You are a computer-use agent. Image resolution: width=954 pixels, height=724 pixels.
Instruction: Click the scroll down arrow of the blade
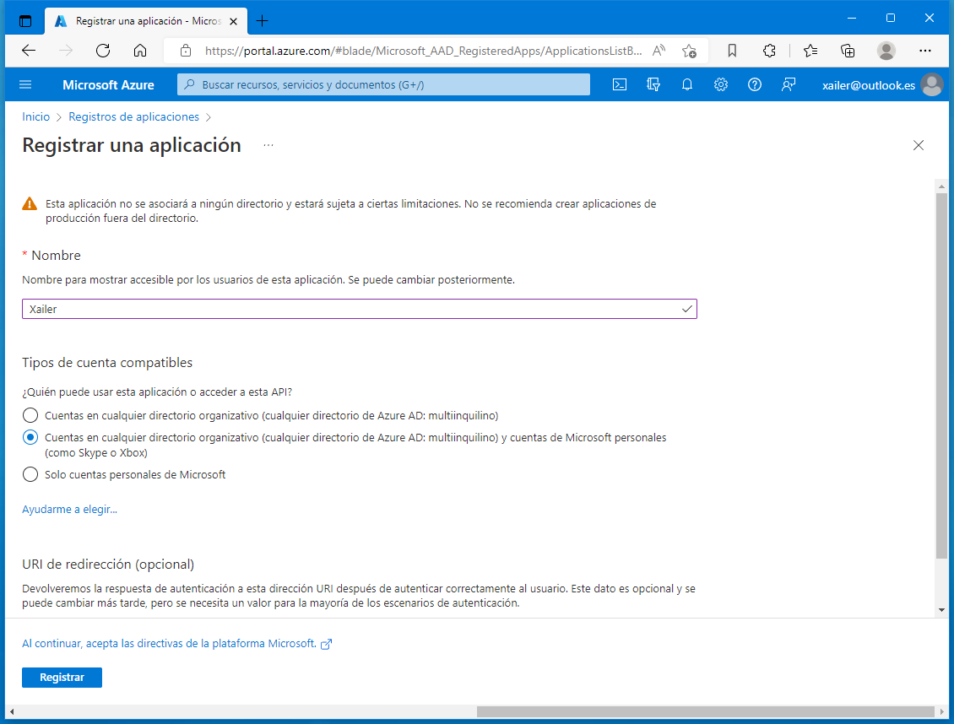[941, 610]
